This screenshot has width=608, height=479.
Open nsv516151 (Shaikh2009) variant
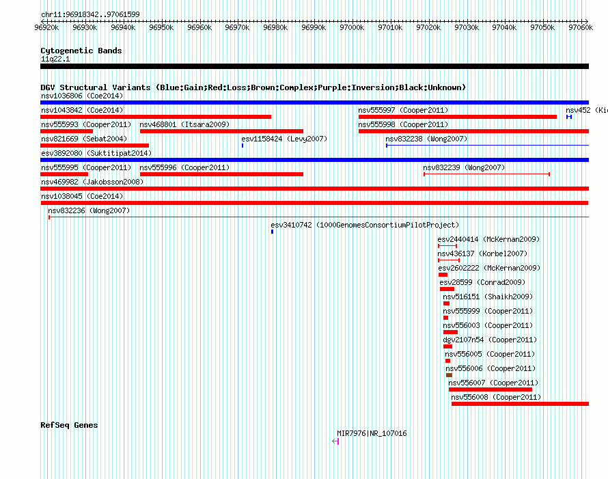[x=488, y=297]
